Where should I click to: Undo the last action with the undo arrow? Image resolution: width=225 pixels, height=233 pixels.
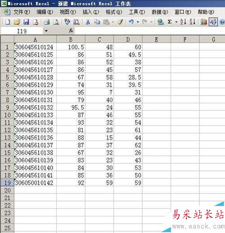(131, 22)
